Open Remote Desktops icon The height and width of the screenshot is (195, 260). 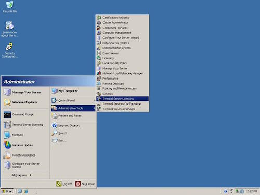[x=99, y=84]
